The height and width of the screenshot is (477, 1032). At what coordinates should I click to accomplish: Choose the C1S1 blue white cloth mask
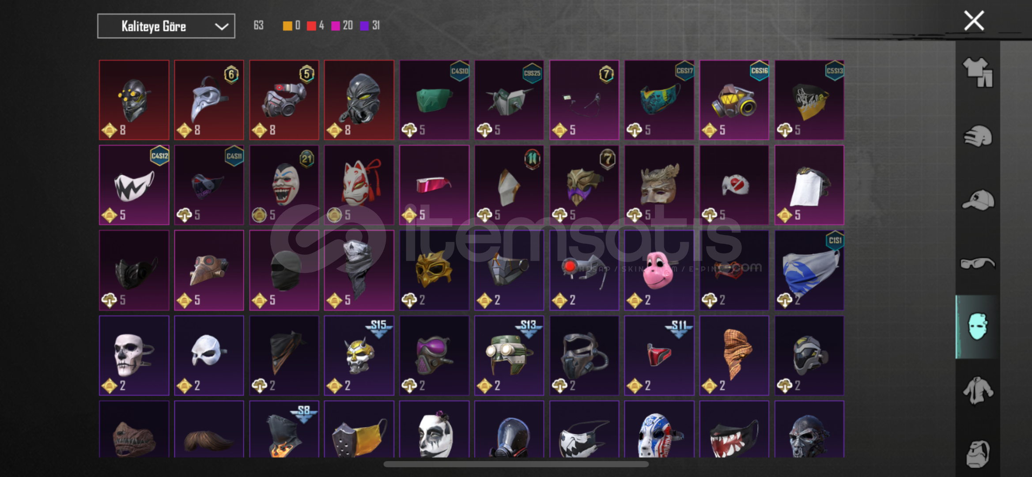[x=809, y=270]
